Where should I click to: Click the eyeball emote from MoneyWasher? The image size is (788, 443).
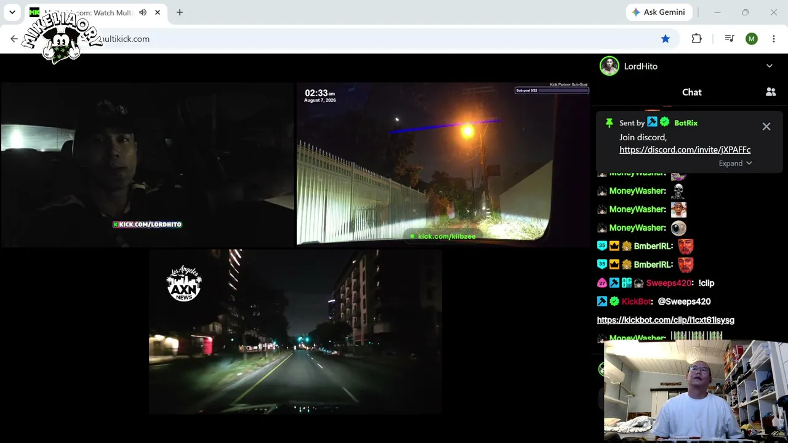pyautogui.click(x=678, y=228)
